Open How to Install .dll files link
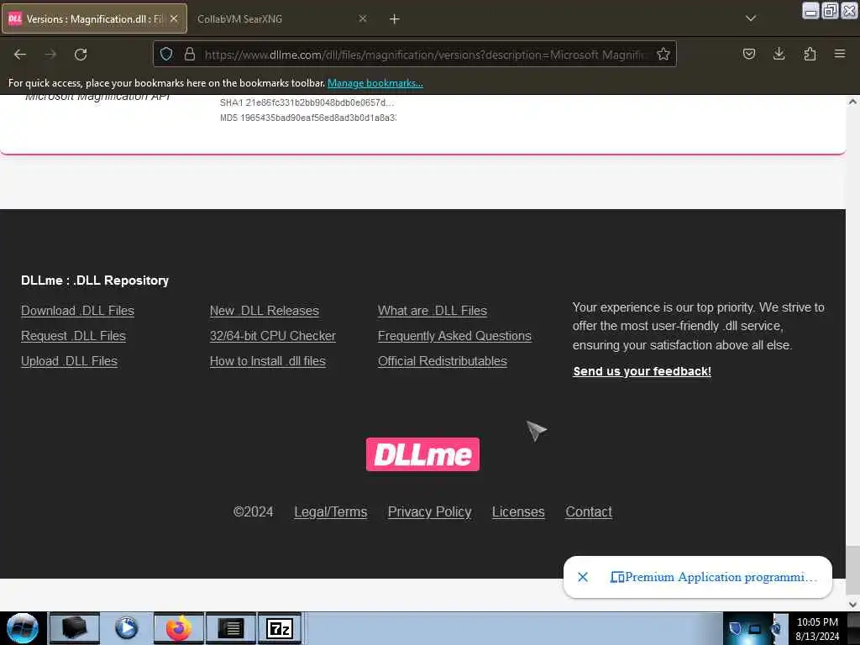This screenshot has width=860, height=645. pos(268,361)
